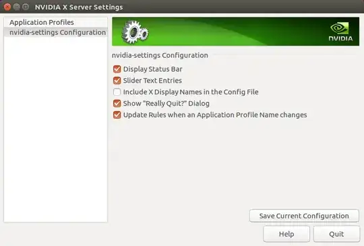Enable Include X Display Names in Config File
Viewport: 364px width, 246px height.
pyautogui.click(x=117, y=92)
